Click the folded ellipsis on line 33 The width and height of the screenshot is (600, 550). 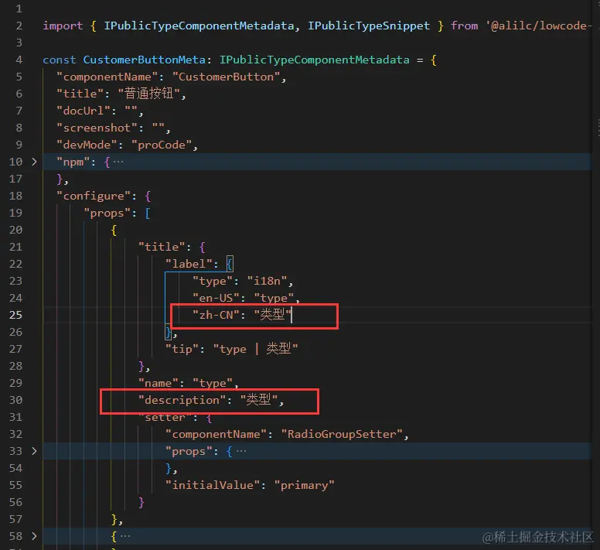tap(241, 451)
